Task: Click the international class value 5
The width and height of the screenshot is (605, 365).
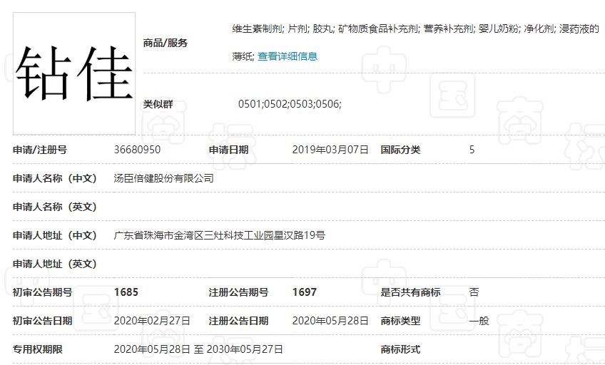Action: click(472, 150)
